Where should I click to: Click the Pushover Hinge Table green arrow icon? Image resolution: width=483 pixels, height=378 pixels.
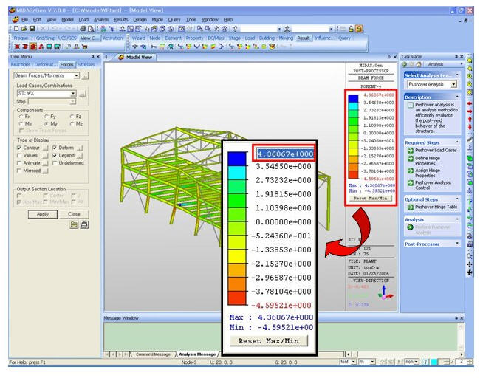click(411, 207)
